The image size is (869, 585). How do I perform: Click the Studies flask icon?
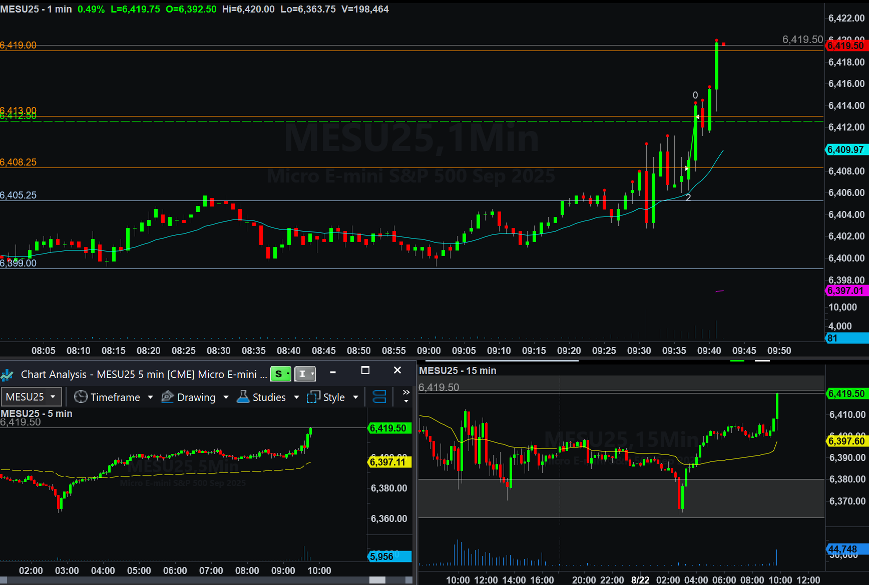(x=243, y=397)
